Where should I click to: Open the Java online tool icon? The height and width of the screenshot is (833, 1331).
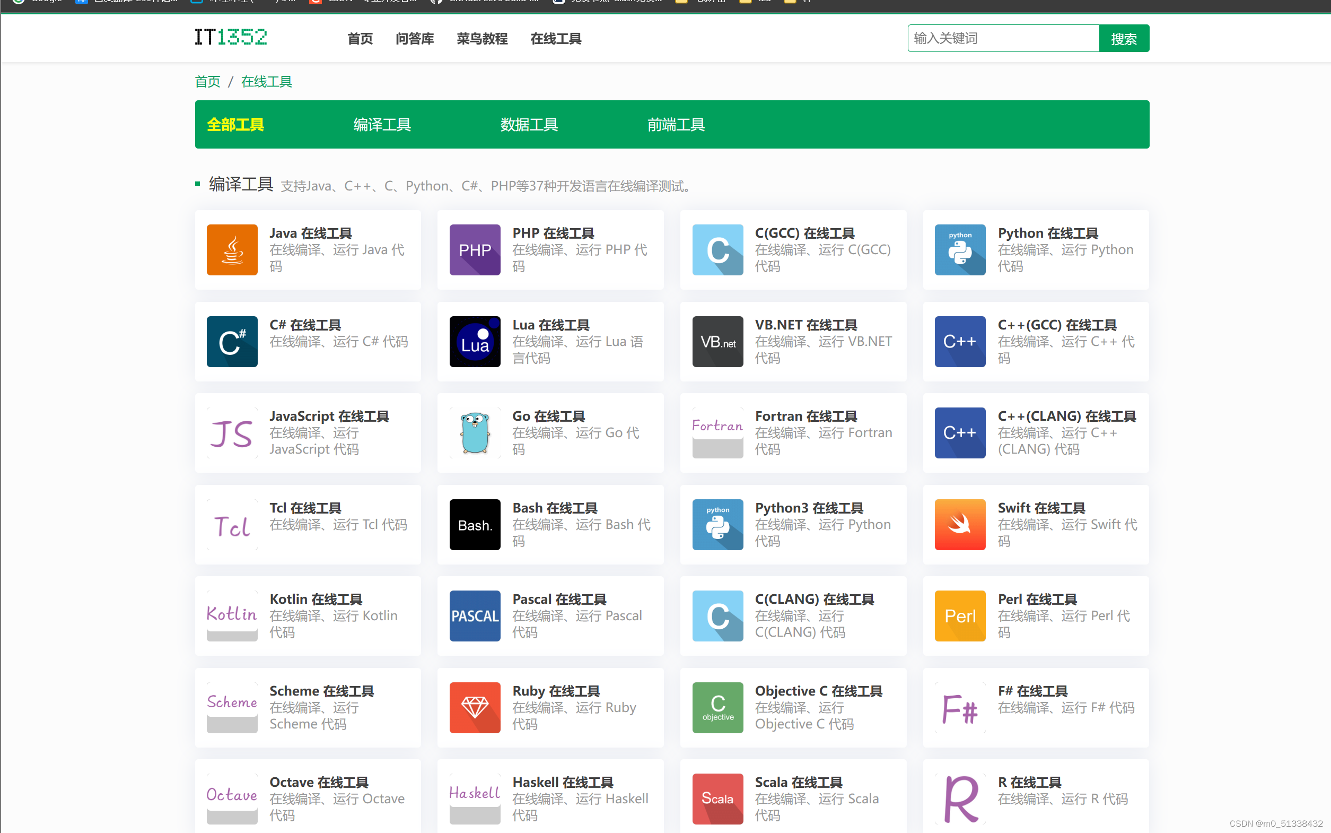(x=232, y=249)
